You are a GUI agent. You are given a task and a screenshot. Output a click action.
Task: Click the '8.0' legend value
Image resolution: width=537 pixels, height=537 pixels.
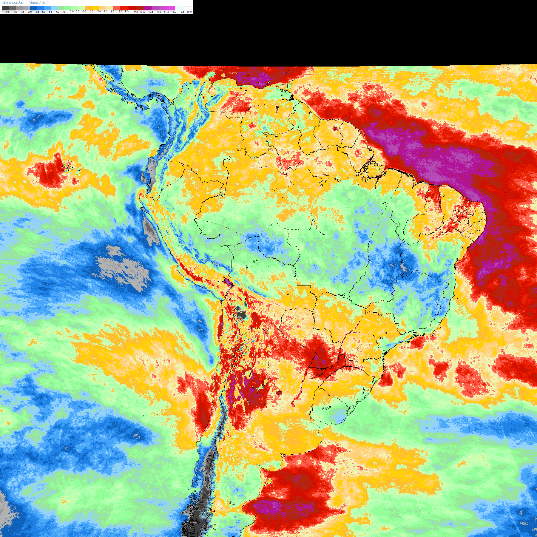tap(112, 11)
